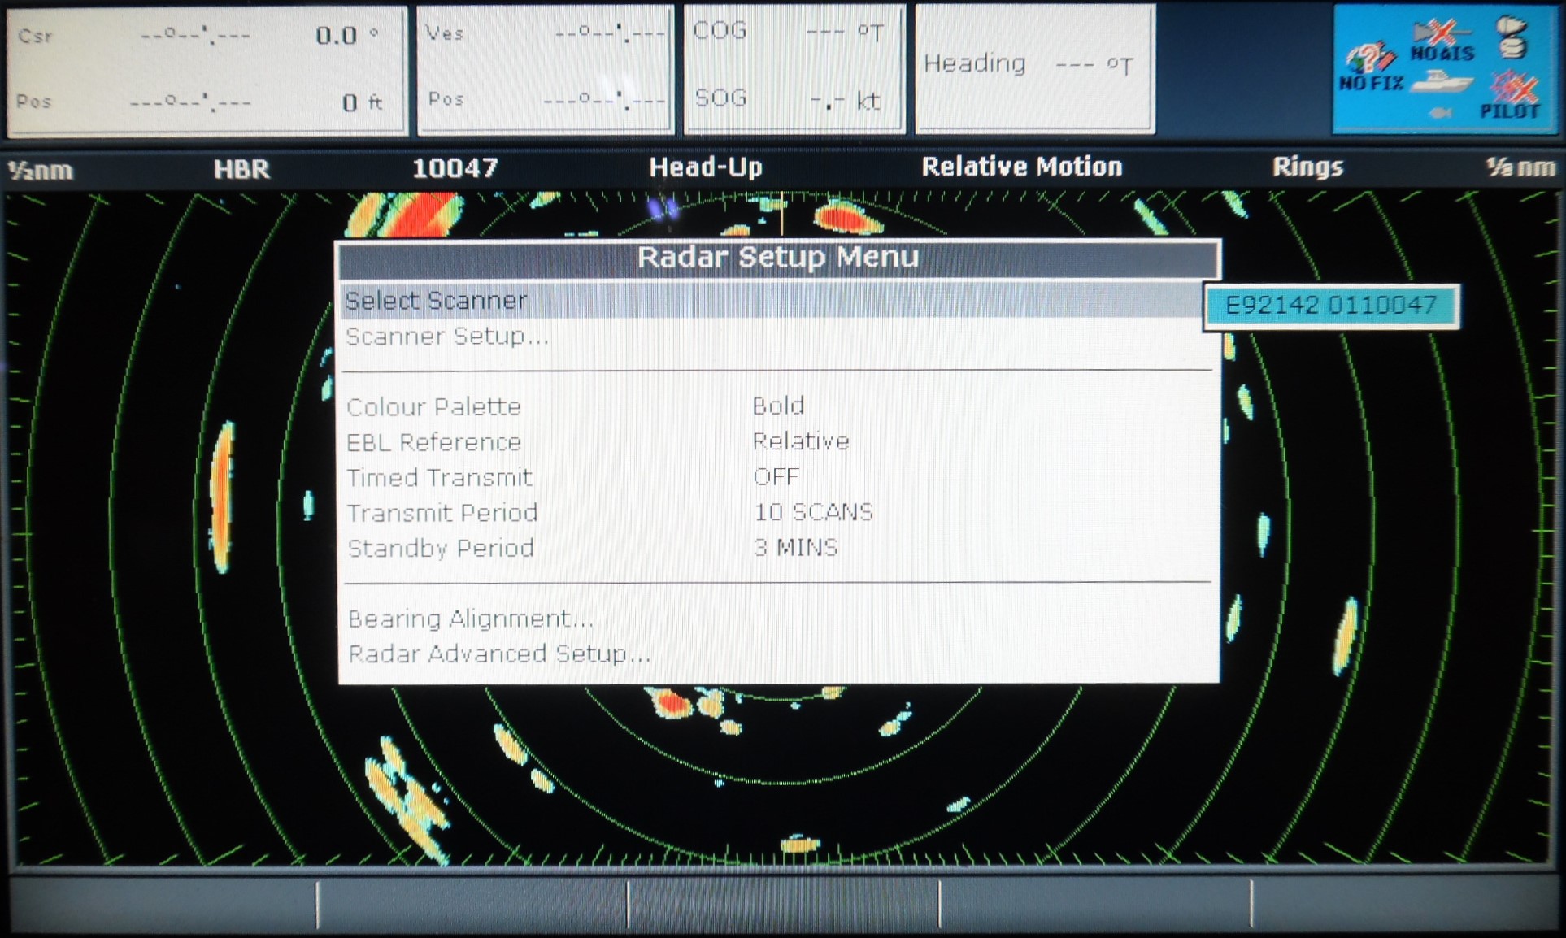Click the NO AIS status icon

coord(1446,39)
